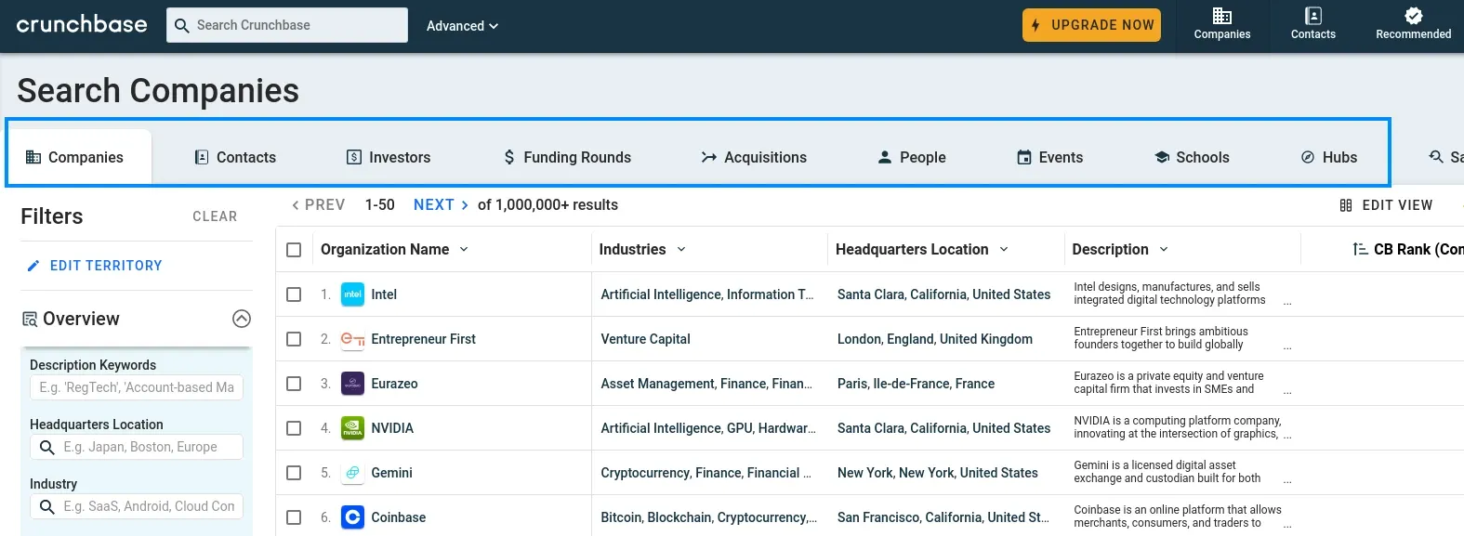Click the Hubs compass icon
Viewport: 1464px width, 536px height.
1308,157
